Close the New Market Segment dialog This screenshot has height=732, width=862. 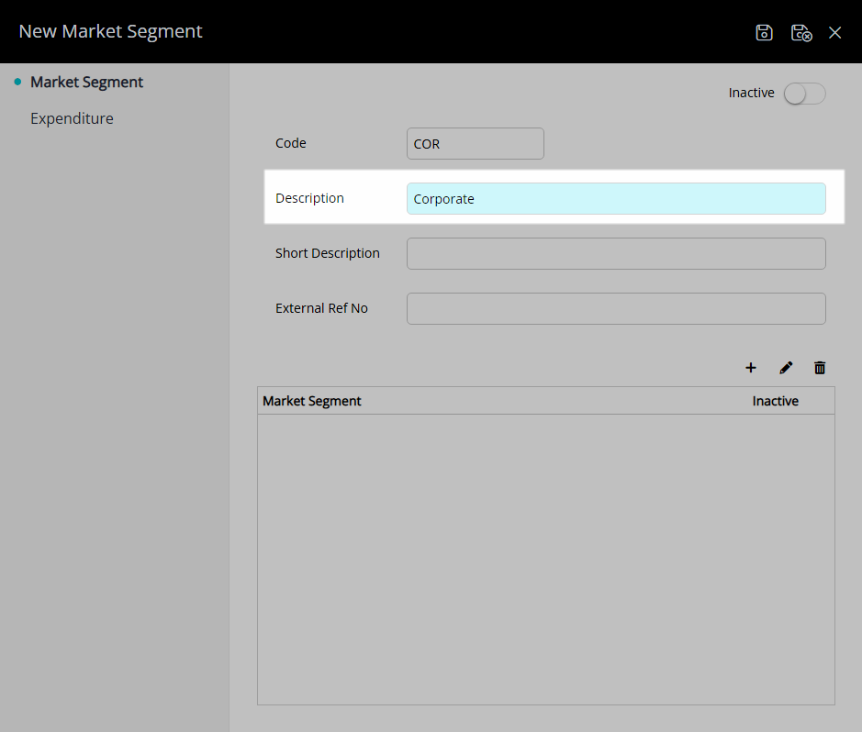pyautogui.click(x=835, y=33)
